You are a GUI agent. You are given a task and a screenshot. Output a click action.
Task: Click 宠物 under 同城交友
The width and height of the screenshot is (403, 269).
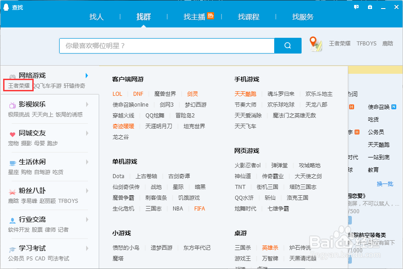point(13,143)
